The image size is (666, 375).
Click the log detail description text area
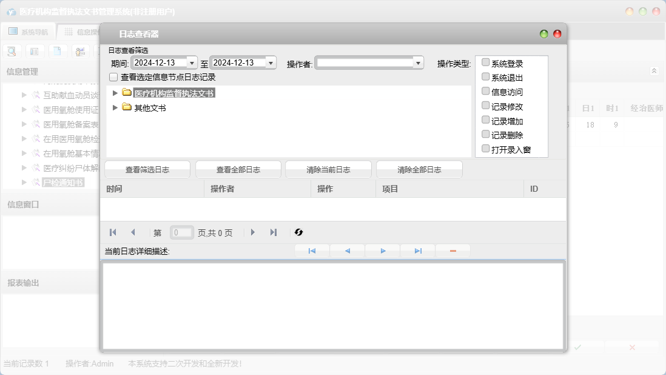click(334, 306)
